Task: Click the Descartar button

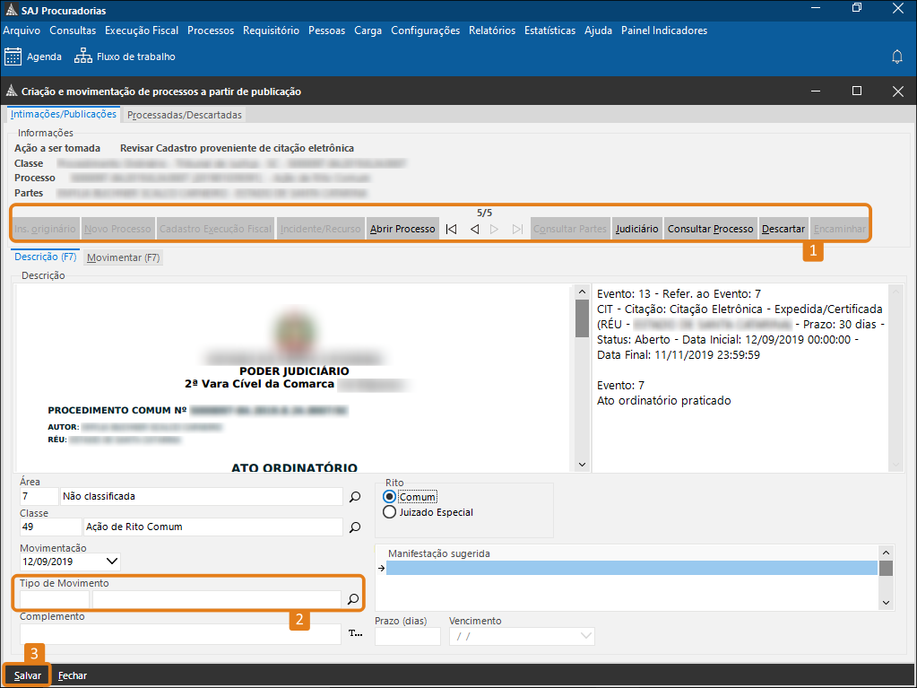Action: (783, 229)
